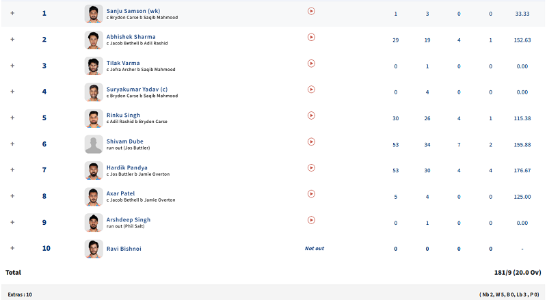Open Sanju Samson (wk) profile link

click(x=133, y=11)
